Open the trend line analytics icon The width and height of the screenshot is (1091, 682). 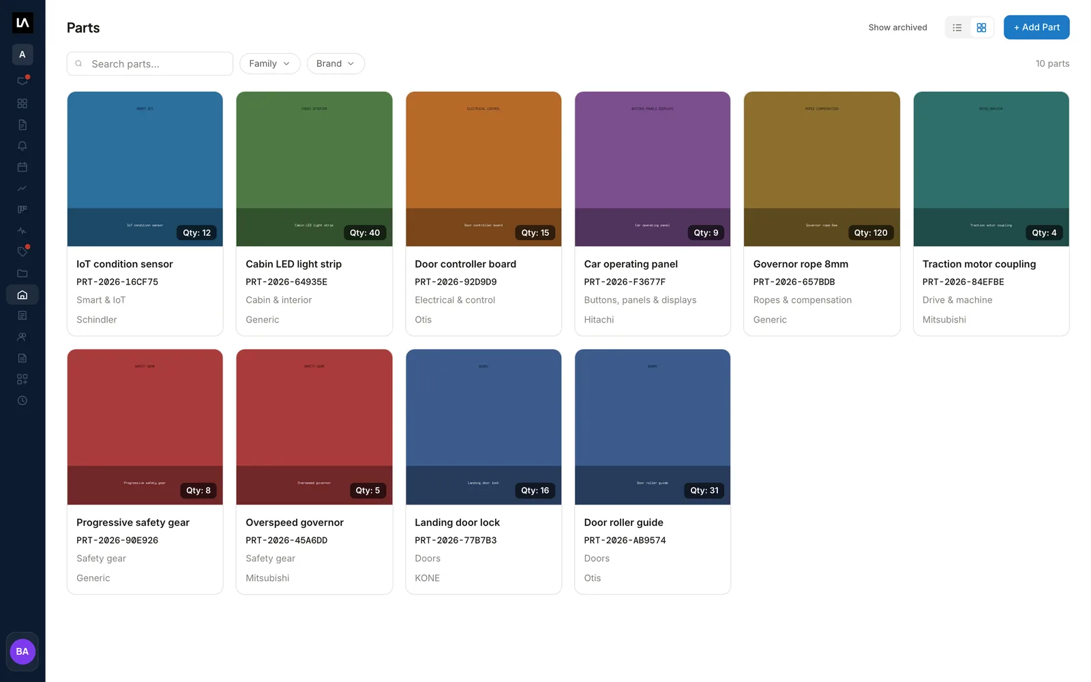[x=23, y=188]
